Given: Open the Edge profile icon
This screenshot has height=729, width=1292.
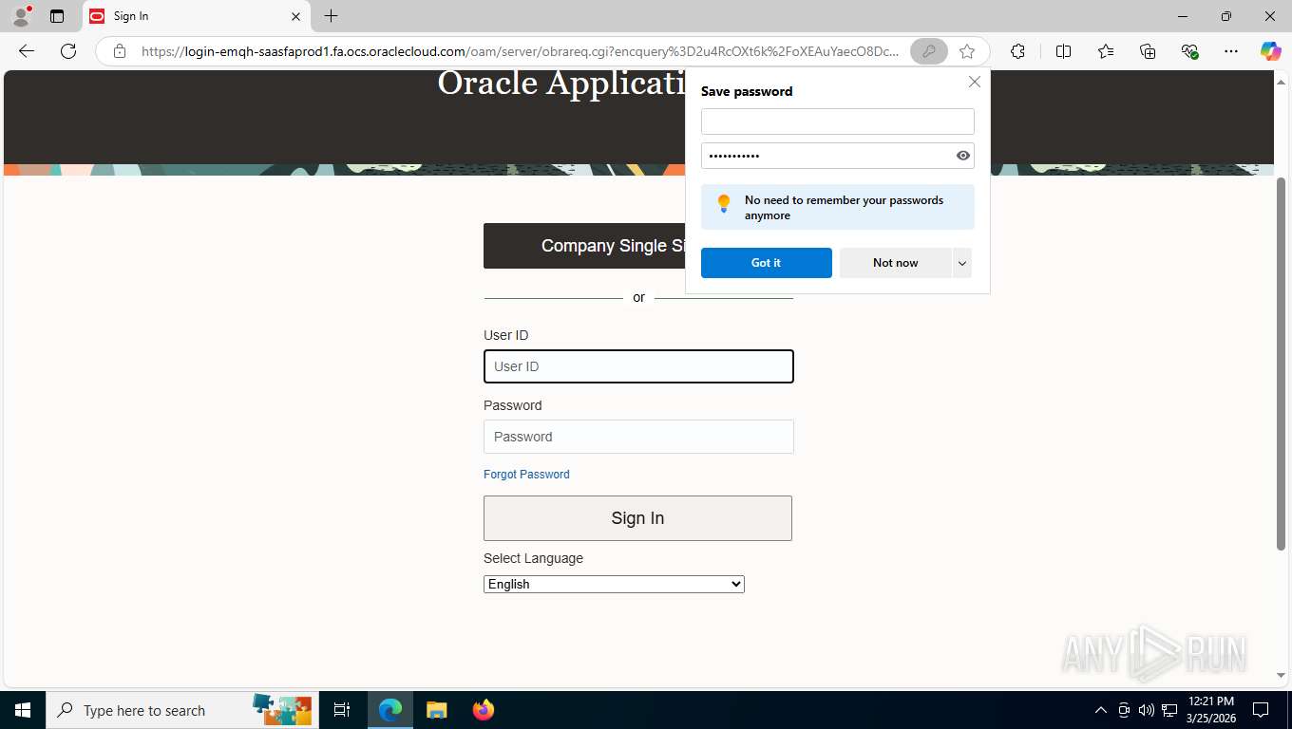Looking at the screenshot, I should tap(20, 16).
